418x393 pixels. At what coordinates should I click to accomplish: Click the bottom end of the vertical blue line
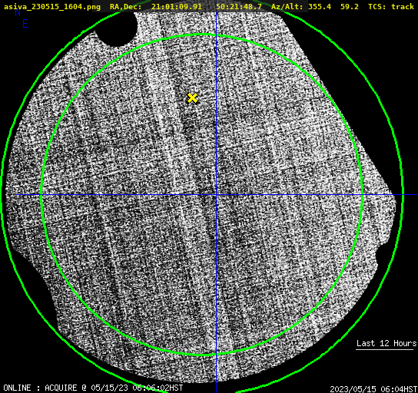[216, 391]
